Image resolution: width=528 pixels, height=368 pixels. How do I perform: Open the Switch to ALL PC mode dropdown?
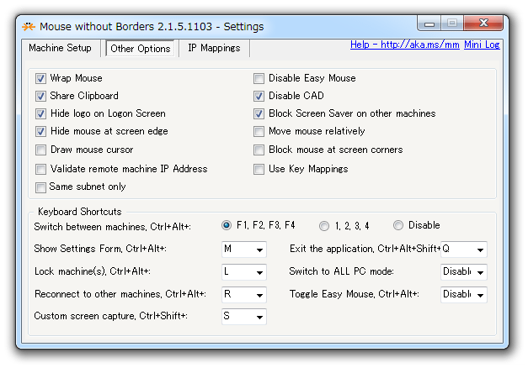(x=464, y=272)
